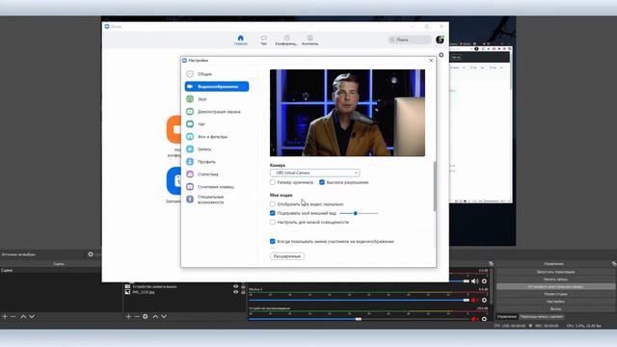Switch to Переходы между сценами tab

[542, 317]
